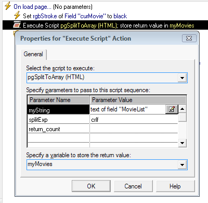Click the parameter list scrollbar thumb

tap(183, 117)
